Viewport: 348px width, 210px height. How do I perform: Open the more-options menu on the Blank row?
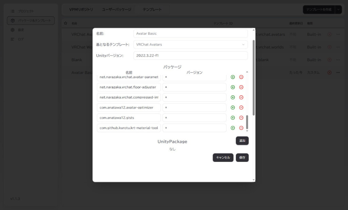tap(338, 60)
